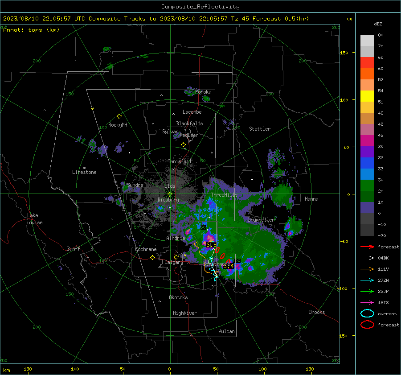The height and width of the screenshot is (375, 401).
Task: Click the yellow diamond marker near Cochrane
Action: [153, 258]
